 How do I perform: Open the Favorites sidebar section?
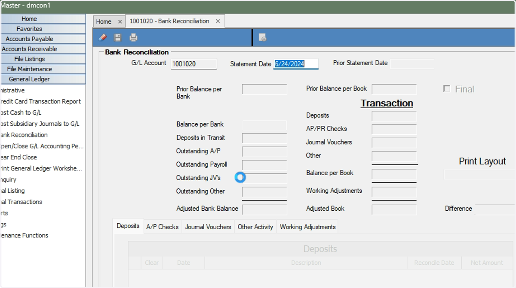[x=43, y=29]
